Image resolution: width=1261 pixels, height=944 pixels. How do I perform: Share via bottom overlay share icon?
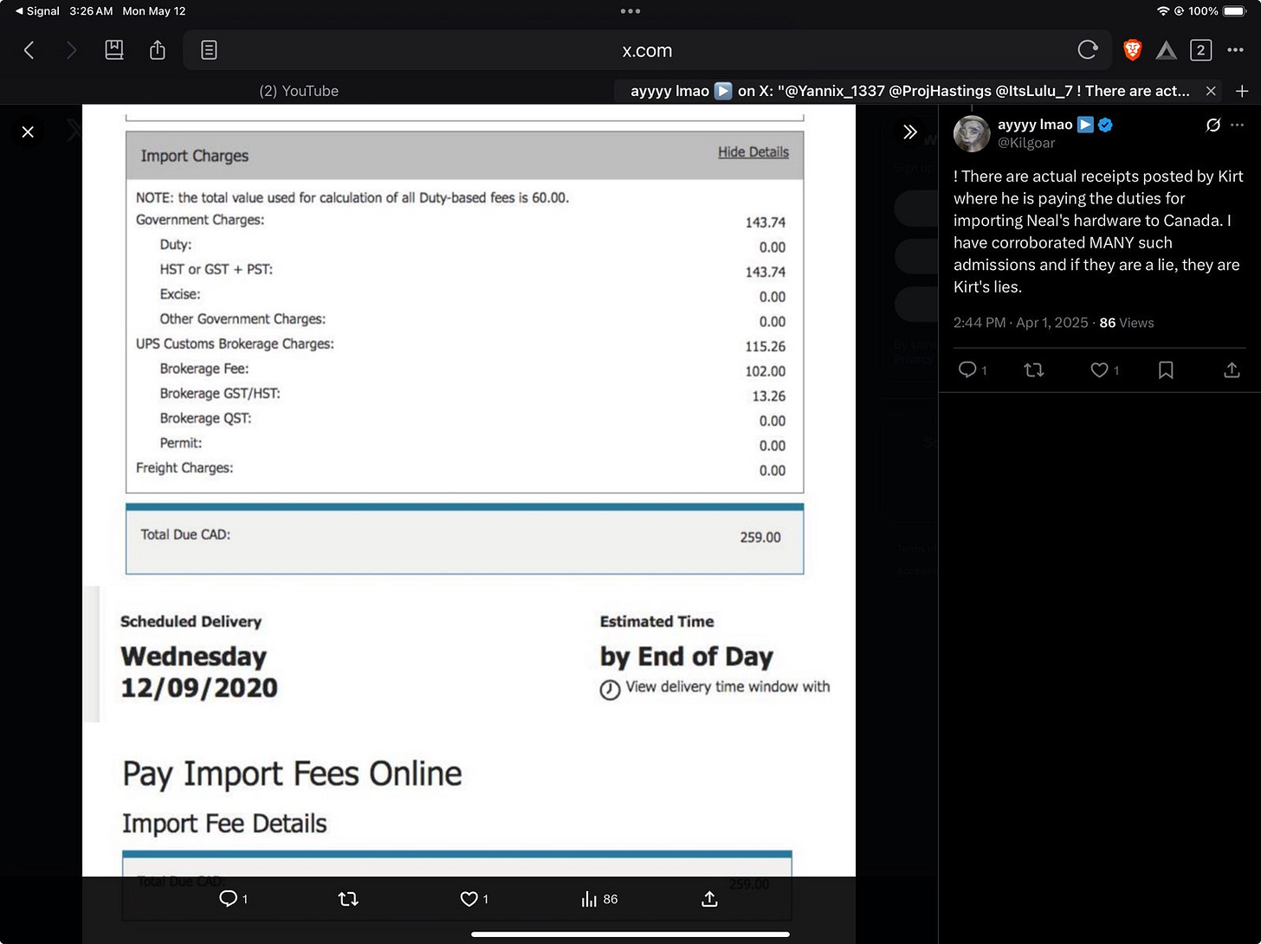coord(709,899)
